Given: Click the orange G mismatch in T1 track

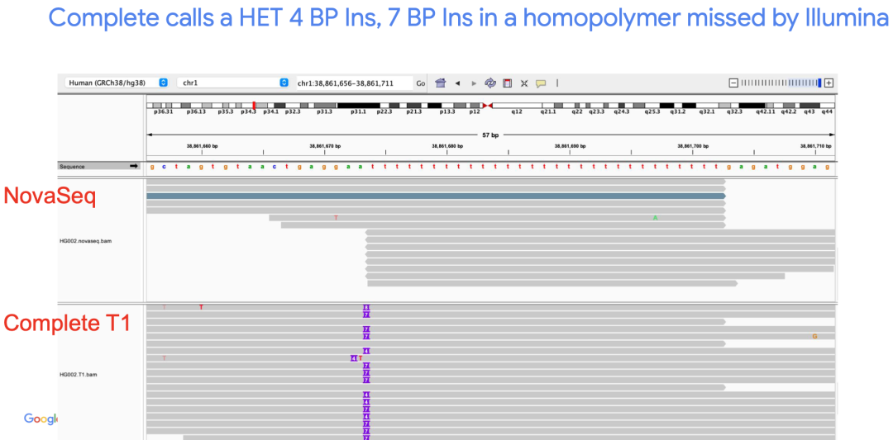Looking at the screenshot, I should click(x=814, y=336).
